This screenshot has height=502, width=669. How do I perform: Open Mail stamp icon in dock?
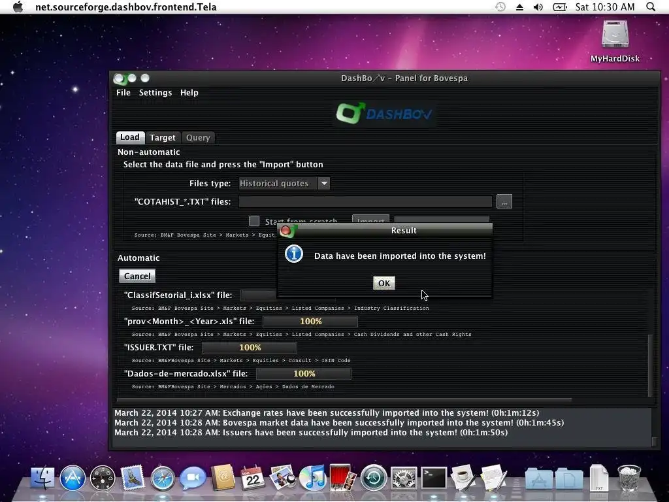[133, 478]
